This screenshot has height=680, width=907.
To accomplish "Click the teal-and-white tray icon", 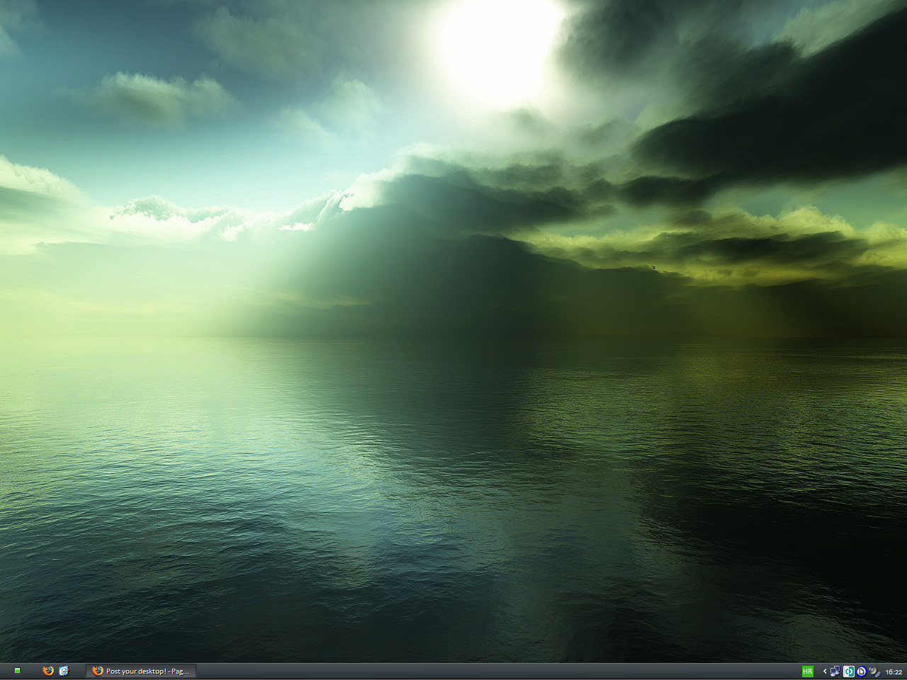I will tap(849, 671).
